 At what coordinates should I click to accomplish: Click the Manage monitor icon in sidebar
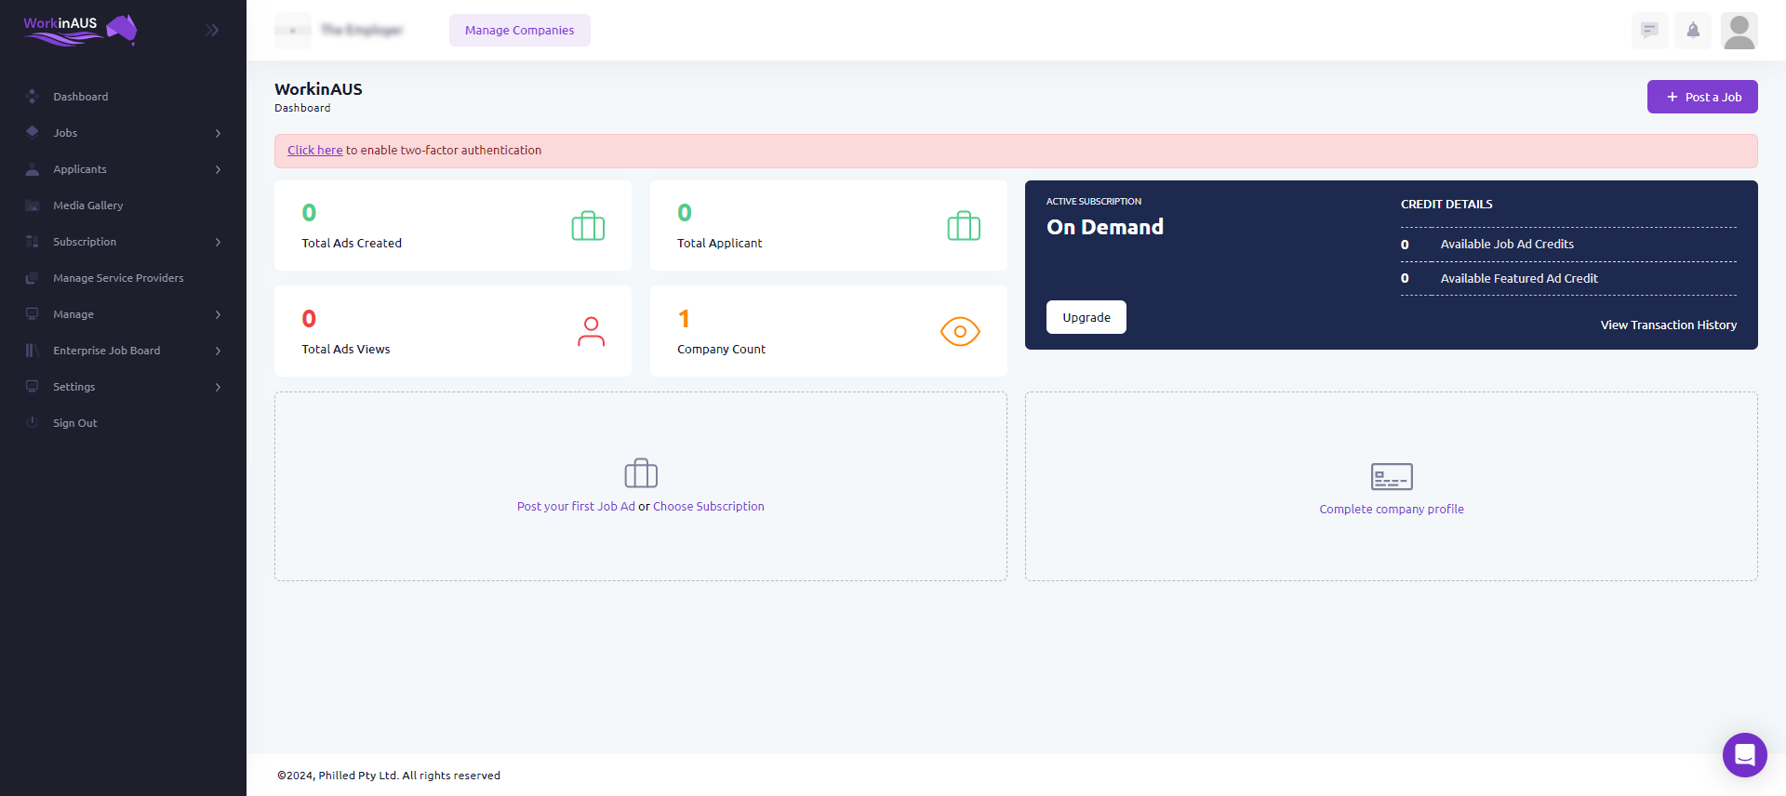(x=33, y=314)
